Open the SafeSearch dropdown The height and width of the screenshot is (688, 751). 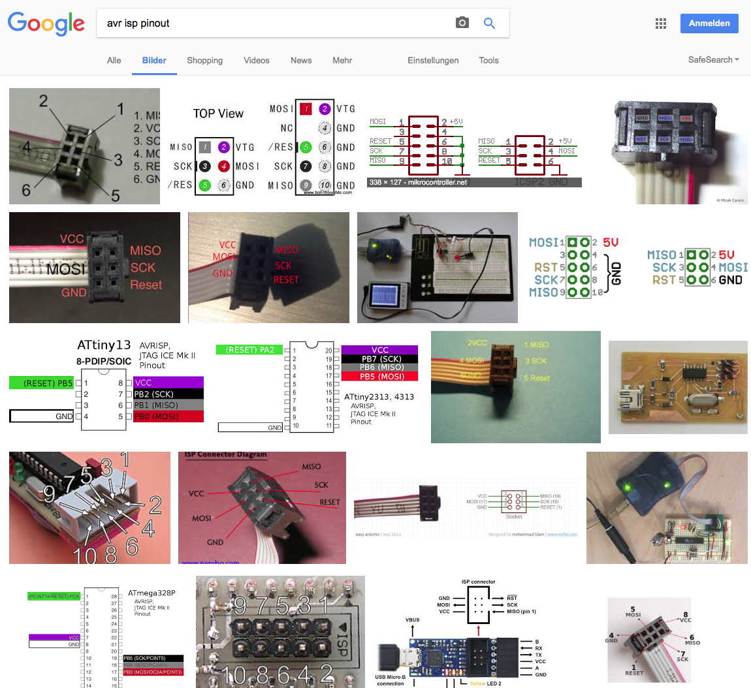713,60
